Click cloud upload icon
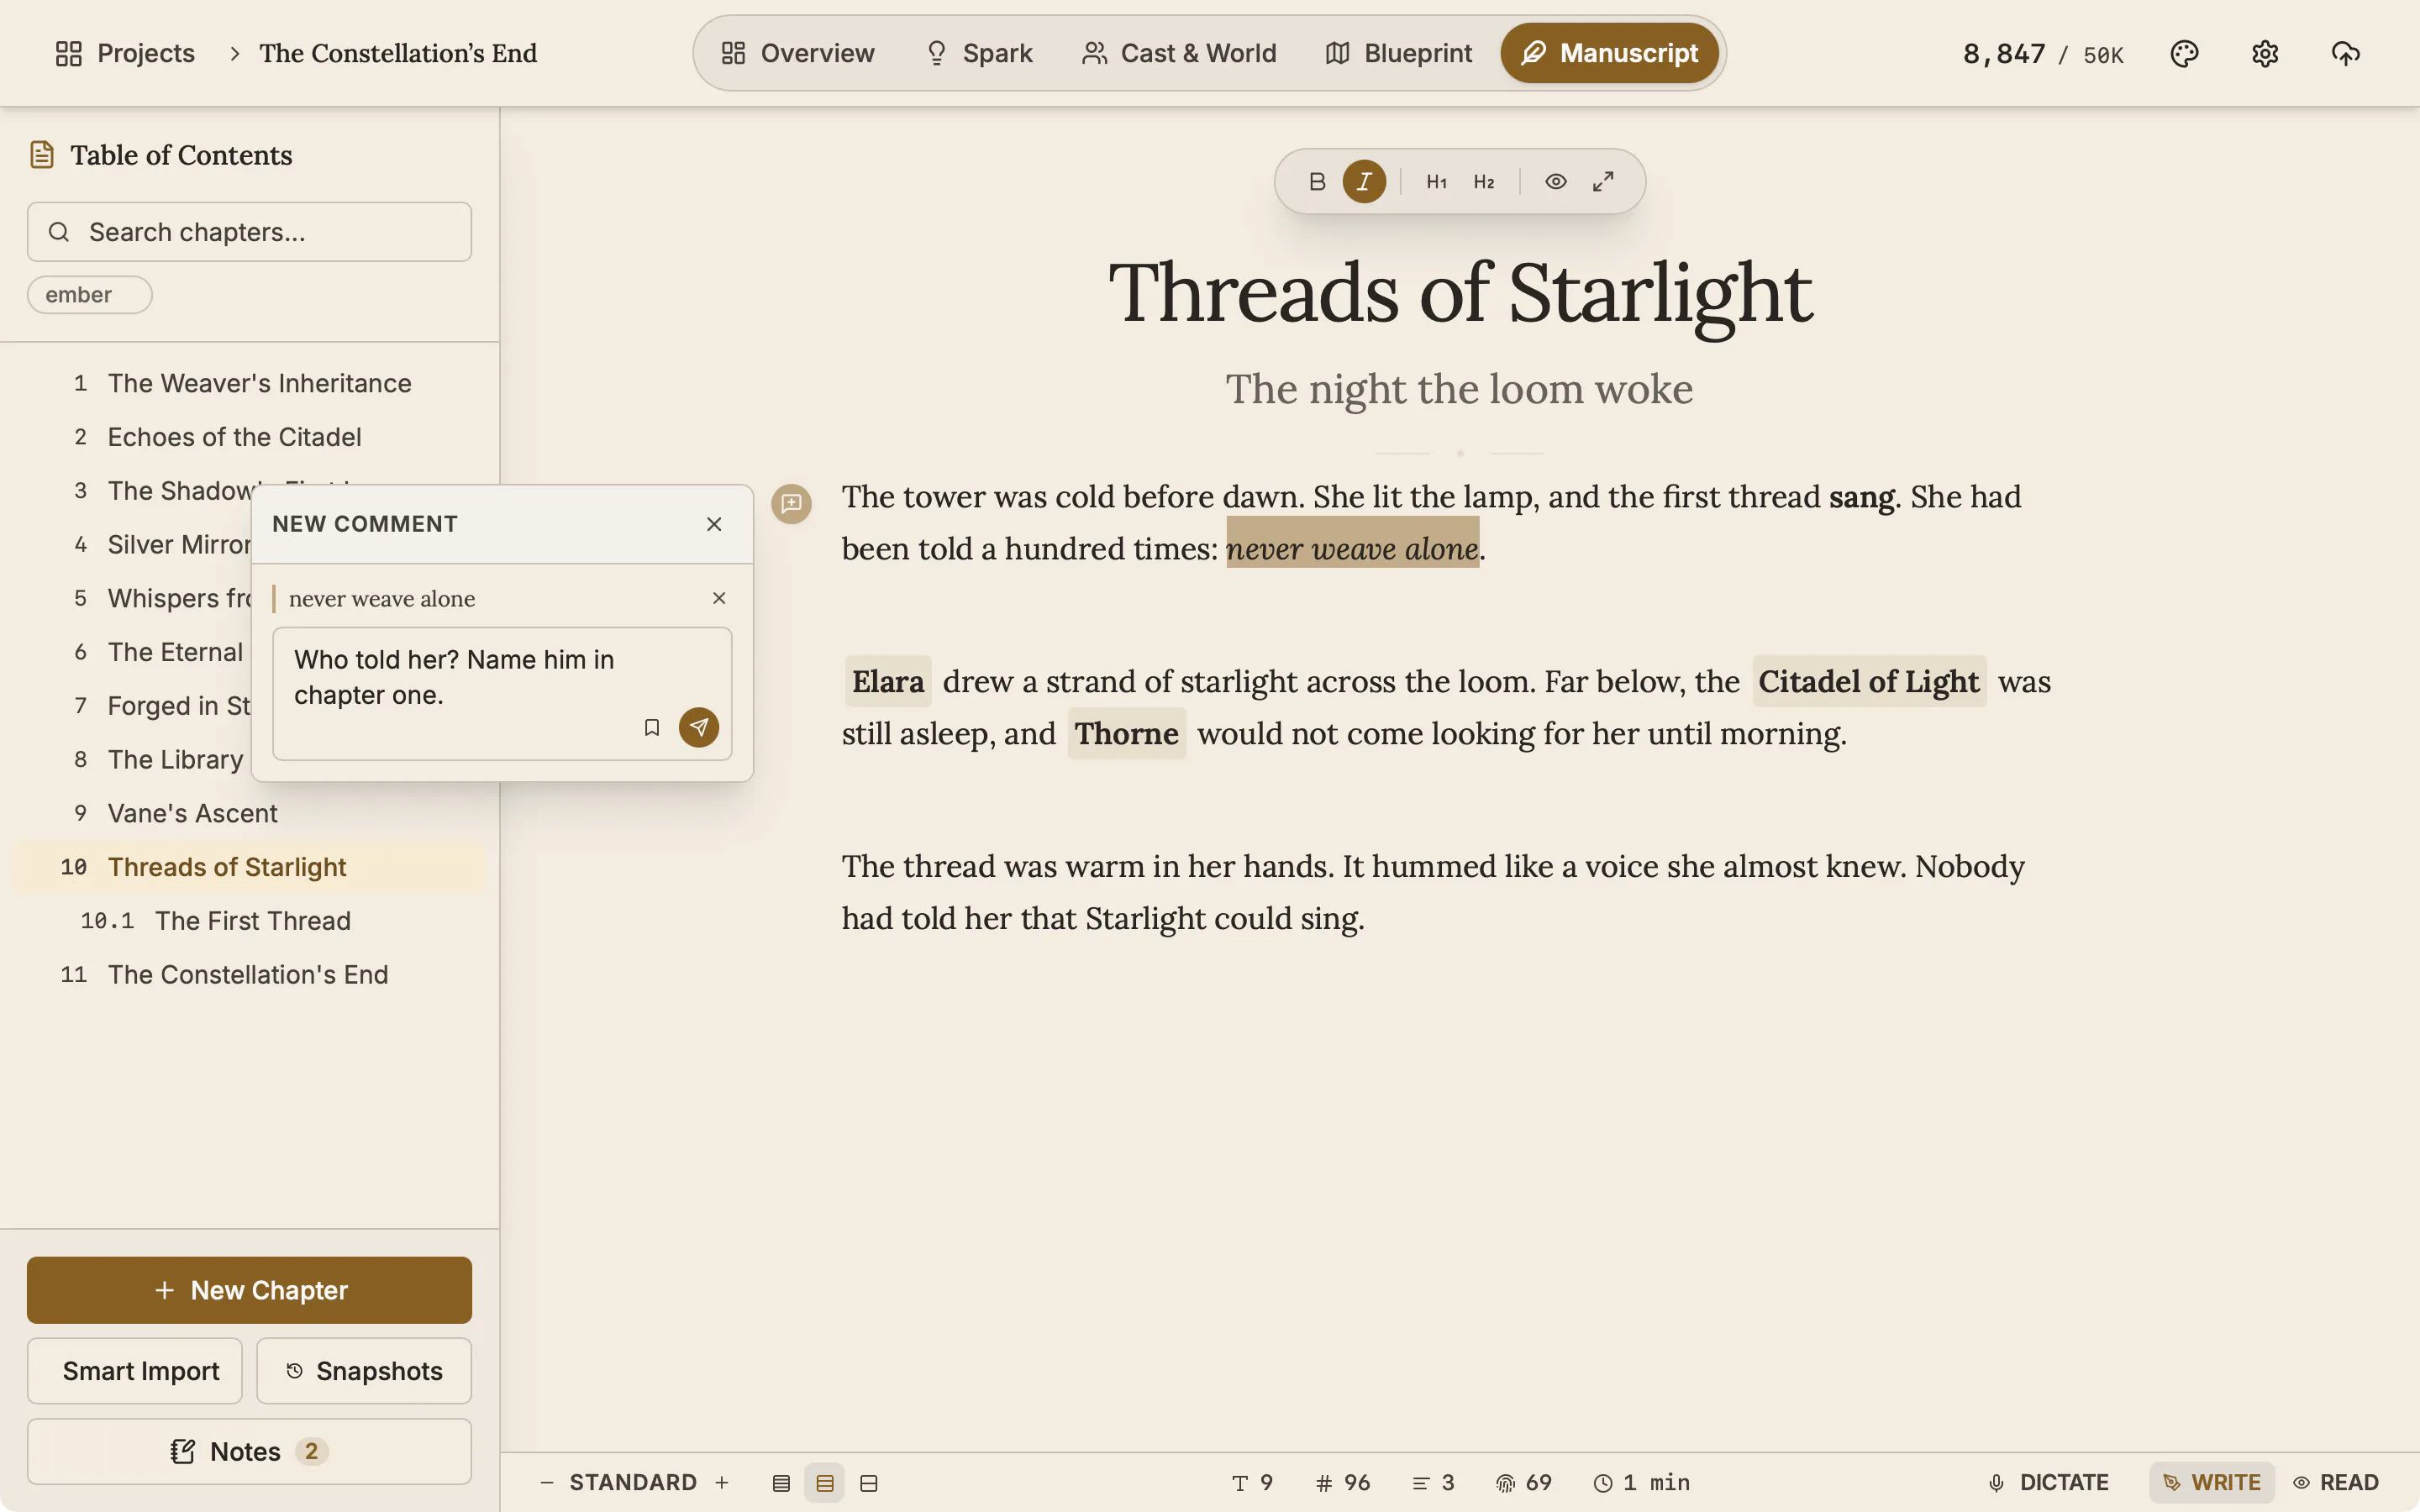Viewport: 2420px width, 1512px height. [x=2346, y=53]
